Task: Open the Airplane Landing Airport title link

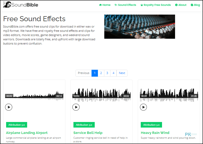Action: pos(27,133)
